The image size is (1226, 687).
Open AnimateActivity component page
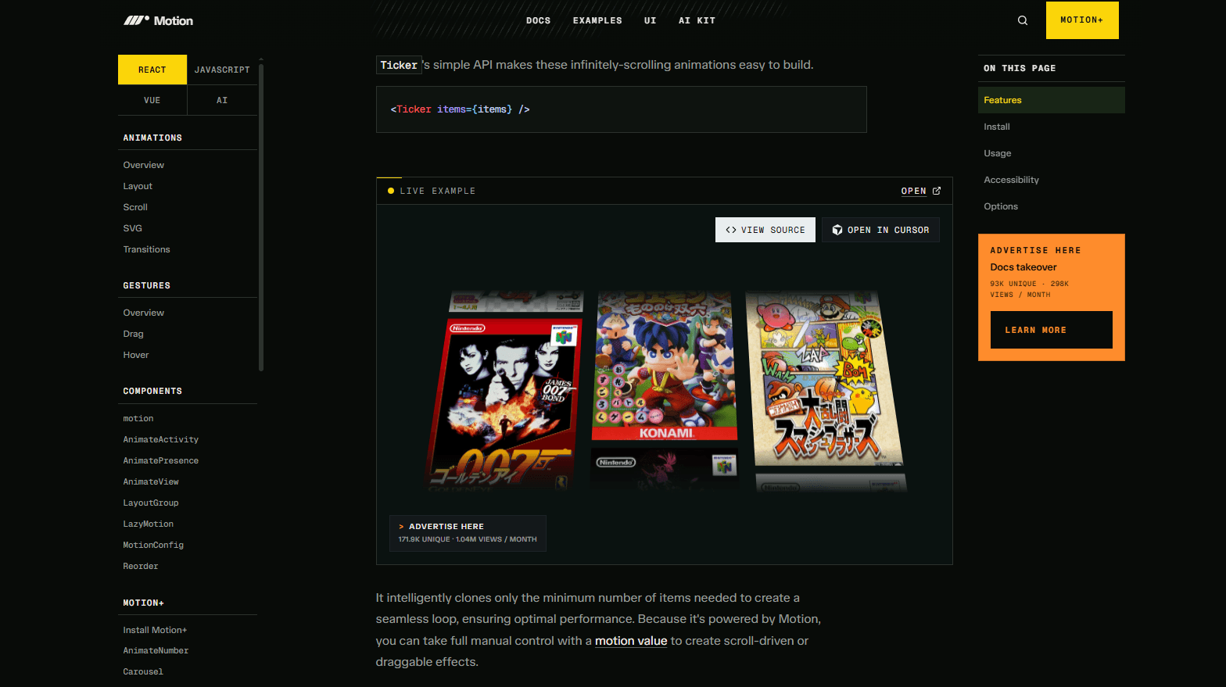(161, 440)
